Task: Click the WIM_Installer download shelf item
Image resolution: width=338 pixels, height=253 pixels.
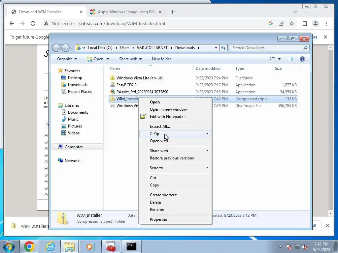Action: click(x=30, y=226)
